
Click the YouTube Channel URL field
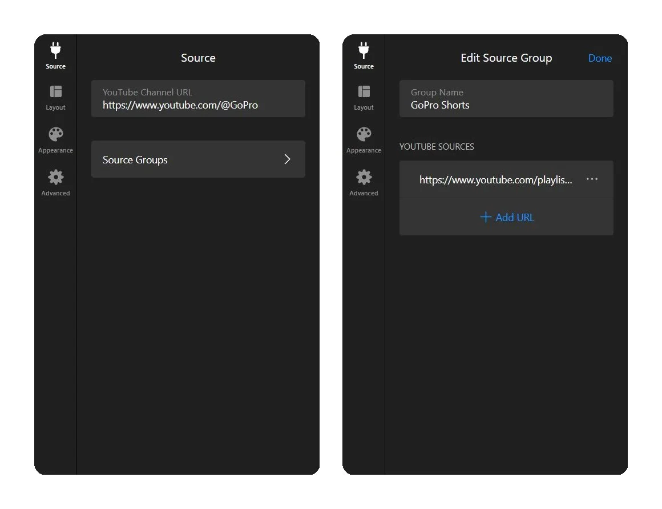point(198,98)
